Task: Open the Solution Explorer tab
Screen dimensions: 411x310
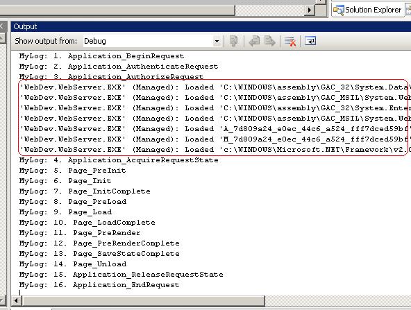Action: 367,10
